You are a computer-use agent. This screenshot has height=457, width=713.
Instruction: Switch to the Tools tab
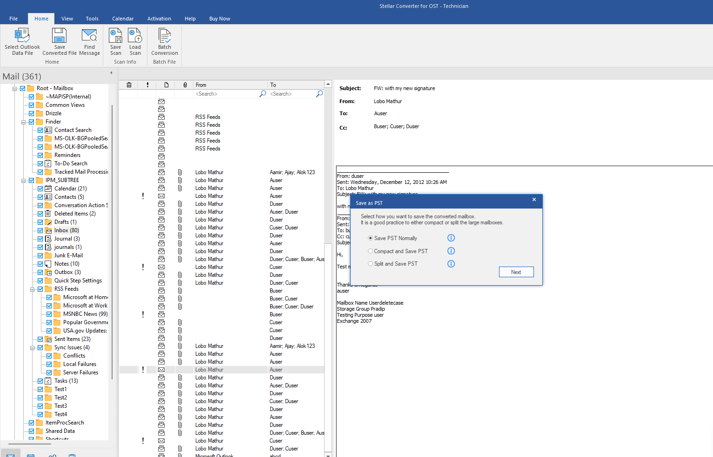pos(92,19)
